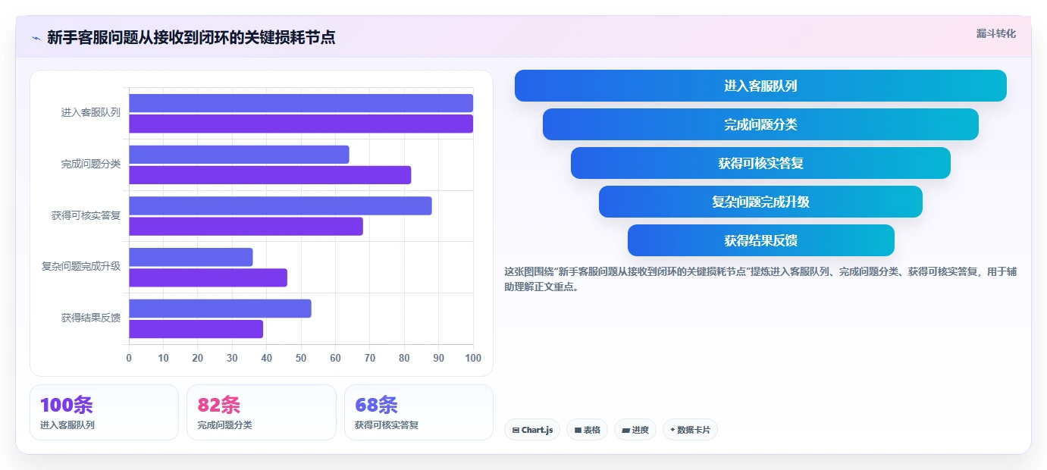Click the chart y-axis label 进入客服队列
The image size is (1047, 470).
pyautogui.click(x=91, y=112)
